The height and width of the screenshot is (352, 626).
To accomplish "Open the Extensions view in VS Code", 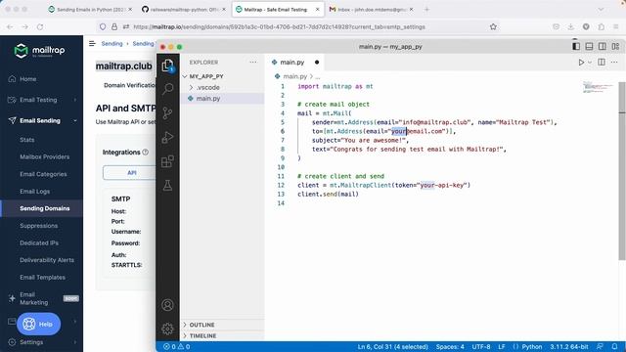I will (x=167, y=161).
